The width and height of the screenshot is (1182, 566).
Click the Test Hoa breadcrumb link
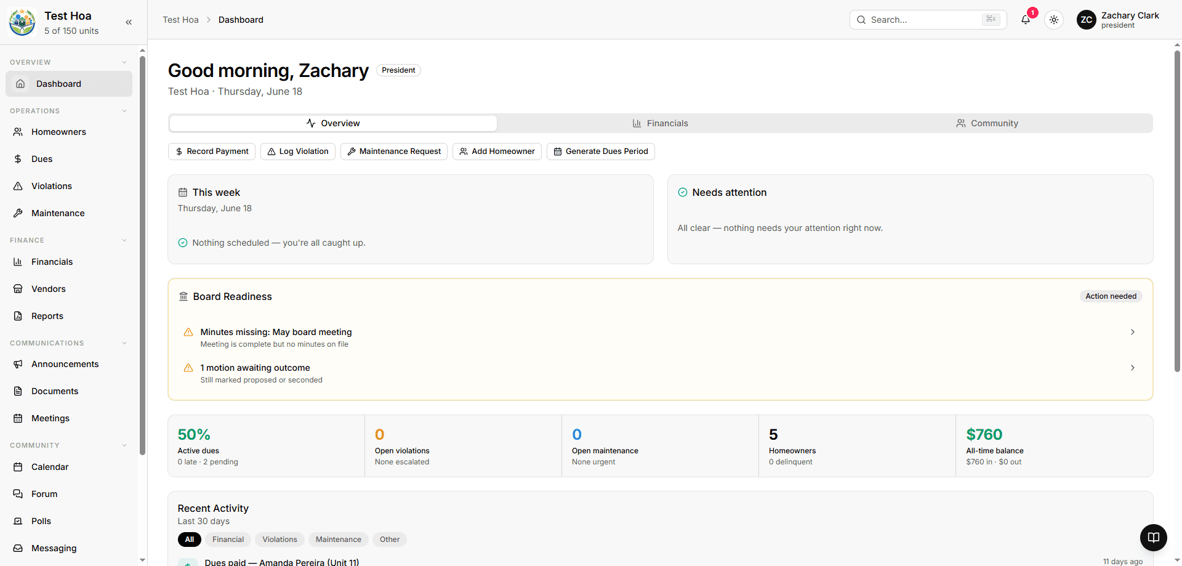180,20
